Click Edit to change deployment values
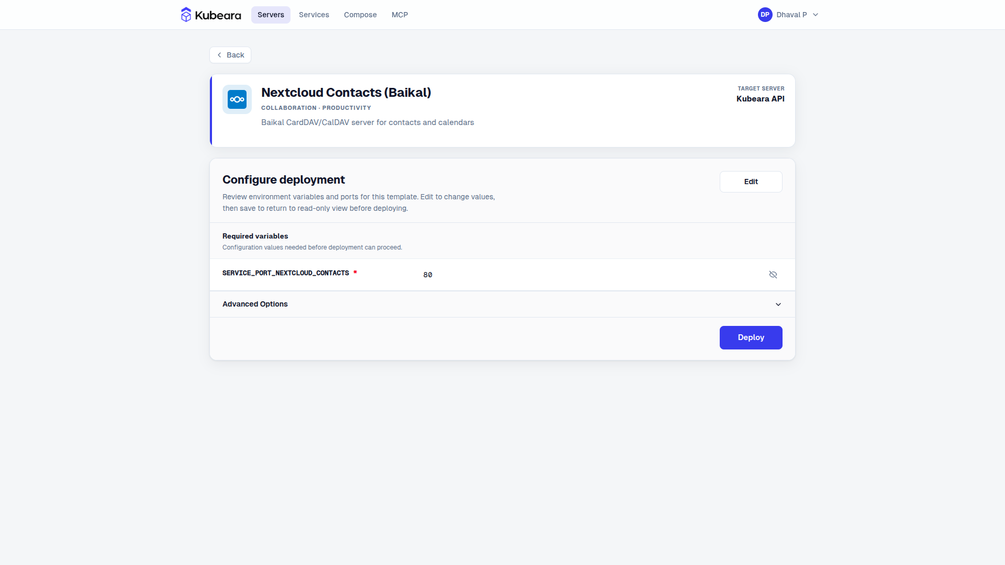This screenshot has height=565, width=1005. pyautogui.click(x=751, y=182)
